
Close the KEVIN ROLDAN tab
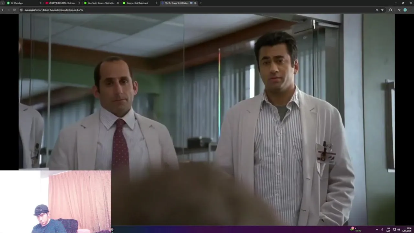pyautogui.click(x=79, y=3)
